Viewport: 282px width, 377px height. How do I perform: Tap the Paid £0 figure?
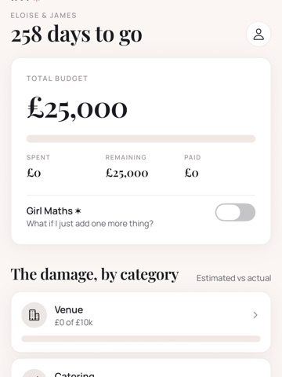pos(191,173)
